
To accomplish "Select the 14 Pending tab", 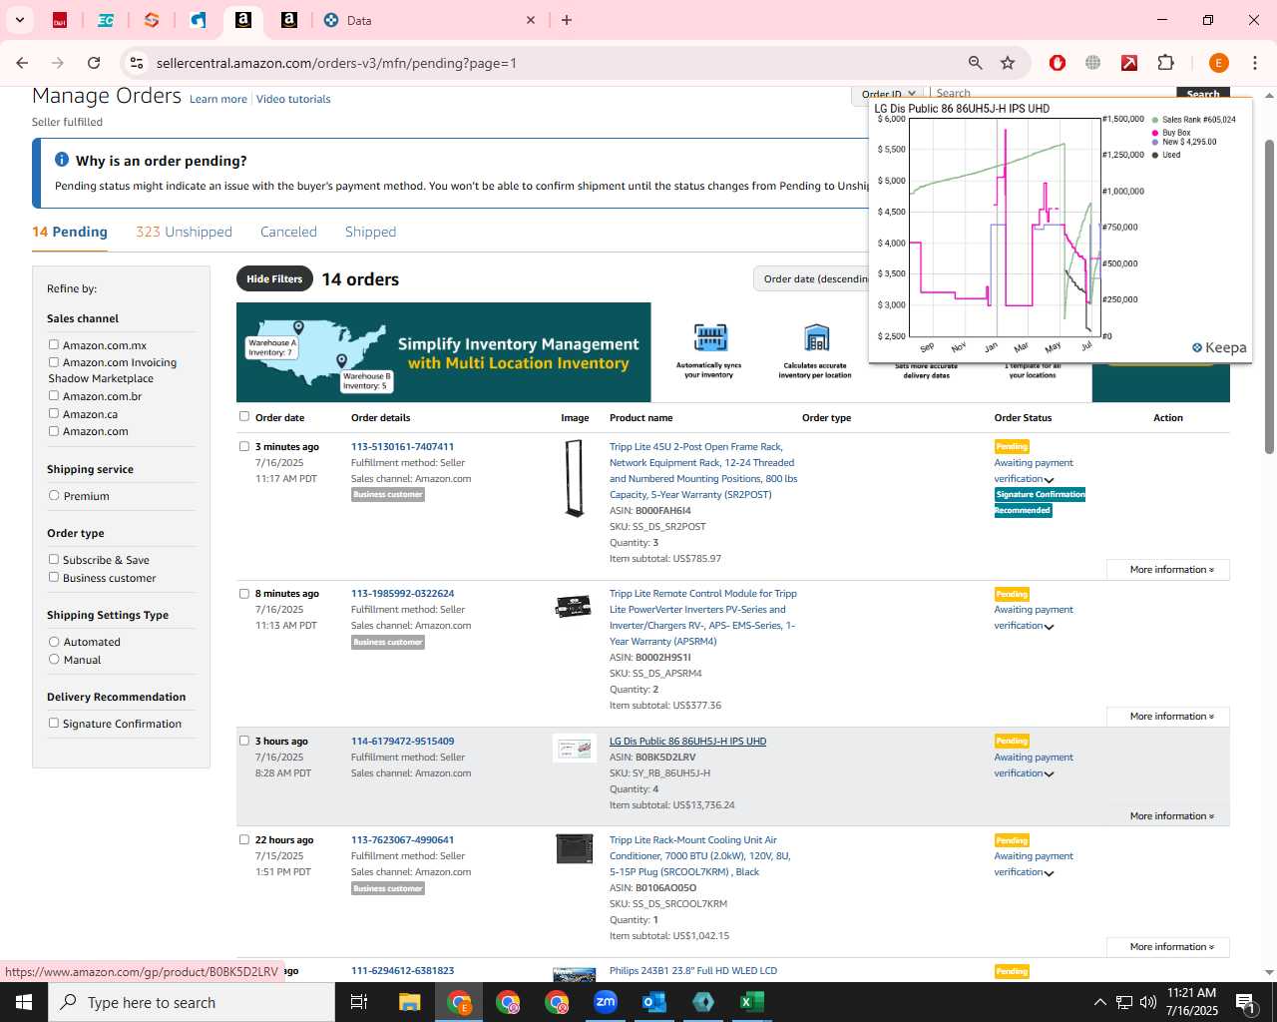I will 70,232.
